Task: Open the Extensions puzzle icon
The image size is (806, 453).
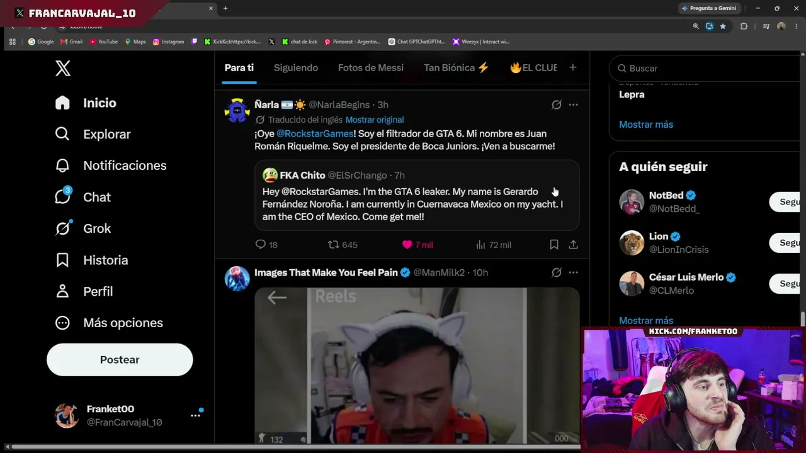Action: coord(744,26)
